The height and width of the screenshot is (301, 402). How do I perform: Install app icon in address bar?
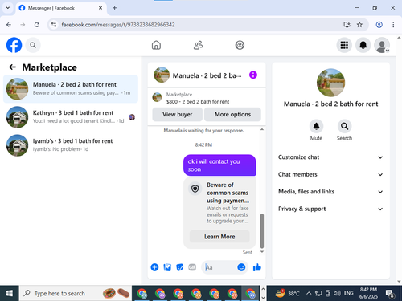[347, 25]
